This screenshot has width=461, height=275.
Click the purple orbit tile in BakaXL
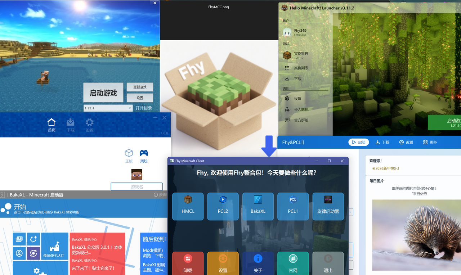33,253
